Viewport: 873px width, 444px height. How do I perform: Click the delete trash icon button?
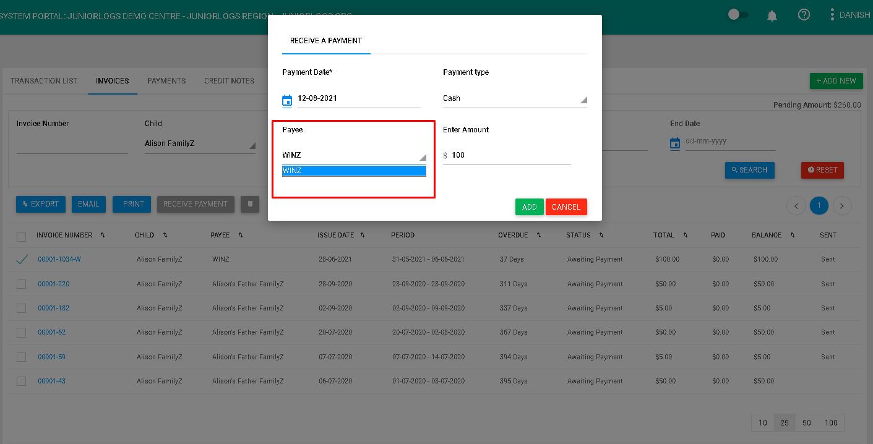[250, 204]
